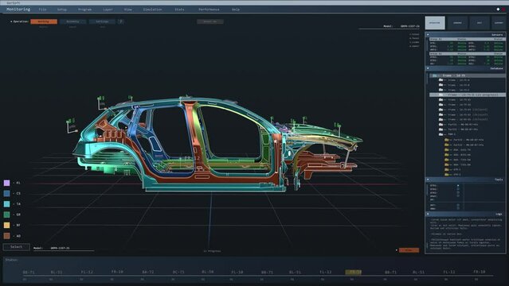The width and height of the screenshot is (509, 286).
Task: Click the orange Operation mode button
Action: click(44, 21)
